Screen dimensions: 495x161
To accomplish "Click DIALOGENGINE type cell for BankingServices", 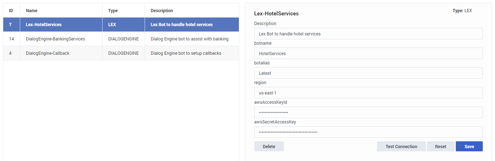I will (123, 39).
